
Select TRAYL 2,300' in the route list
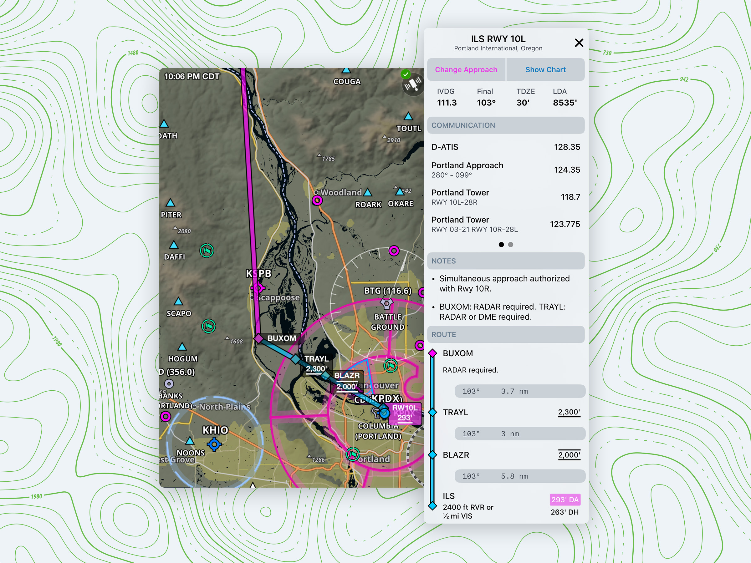(x=506, y=412)
